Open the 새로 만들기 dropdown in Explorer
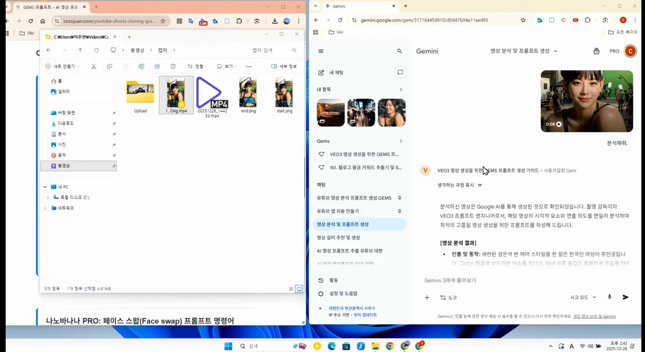Screen dimensions: 645x352 pyautogui.click(x=63, y=67)
